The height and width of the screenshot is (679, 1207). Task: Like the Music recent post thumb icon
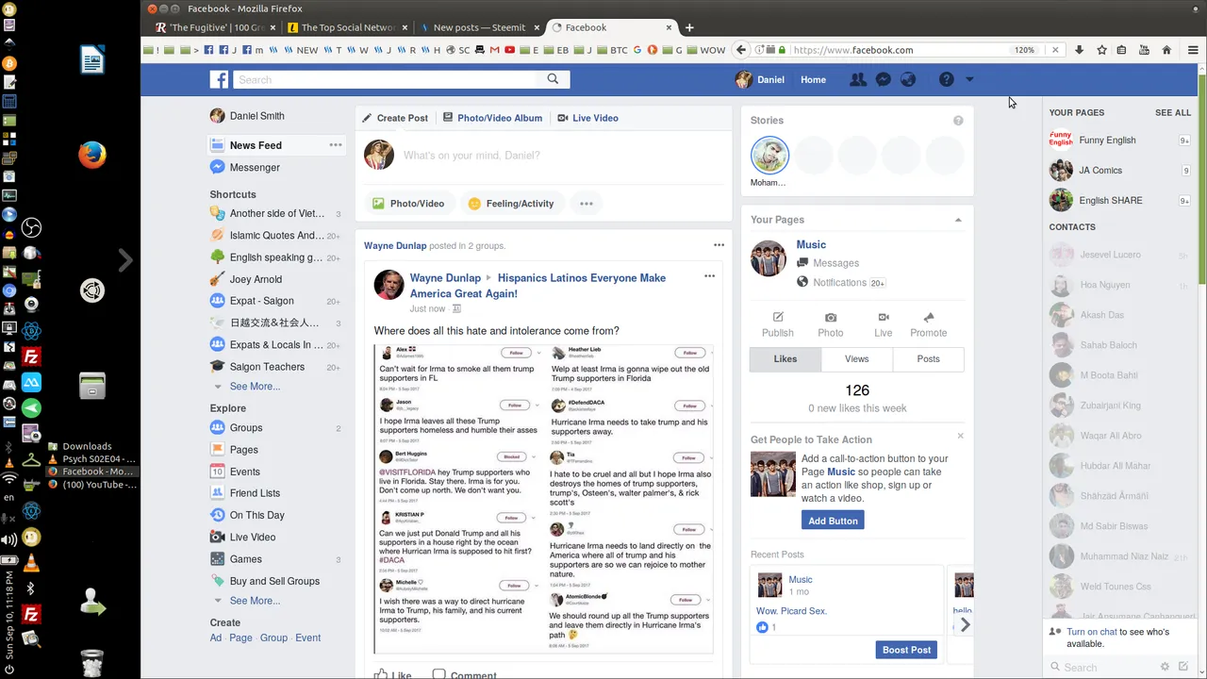pos(762,627)
